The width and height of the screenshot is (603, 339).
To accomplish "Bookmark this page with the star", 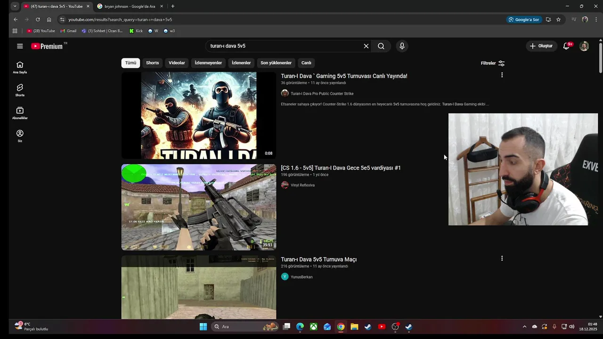I will (x=558, y=20).
